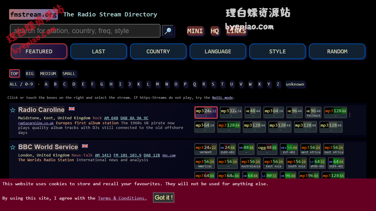The height and width of the screenshot is (211, 376).
Task: Favourite Radio Caroline with its star
Action: [13, 110]
